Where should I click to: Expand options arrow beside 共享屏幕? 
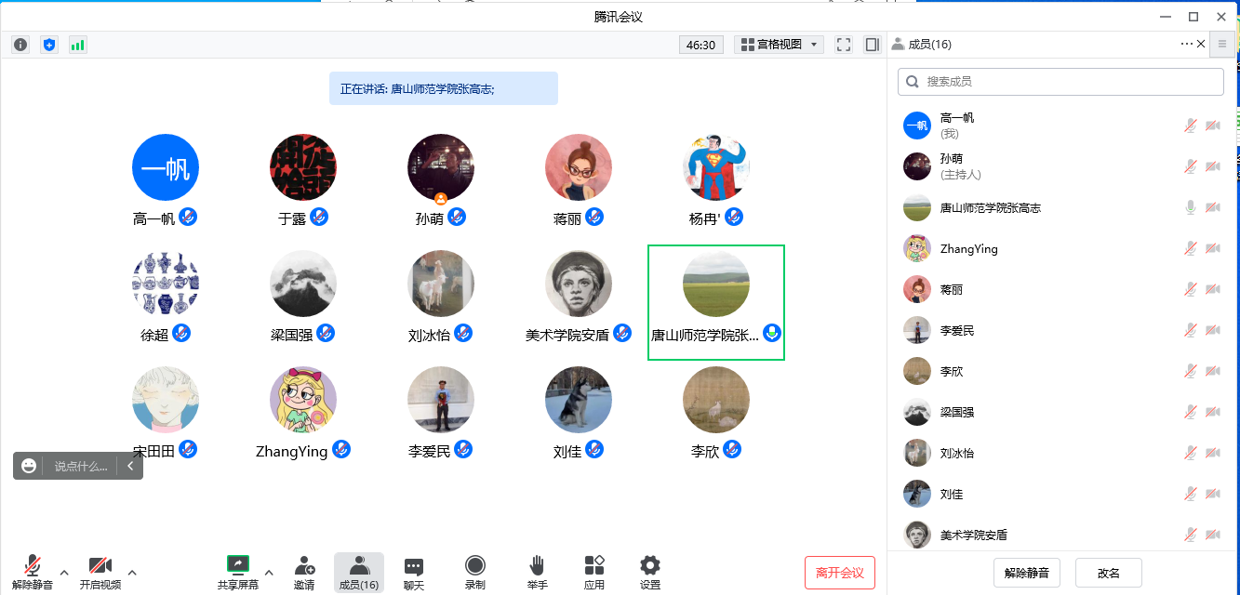[269, 572]
